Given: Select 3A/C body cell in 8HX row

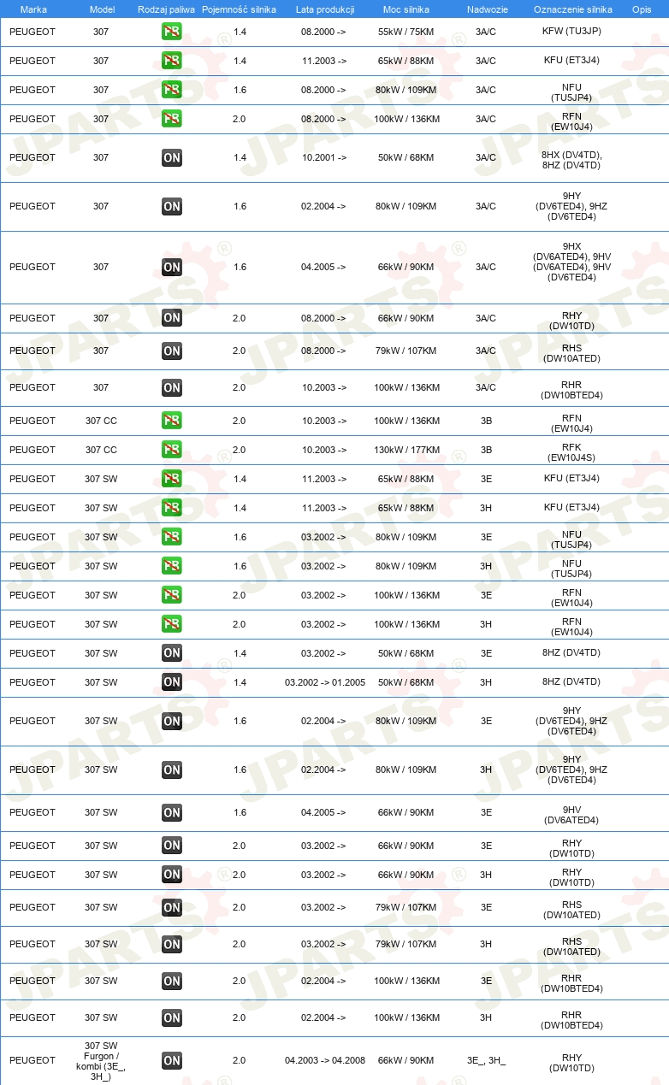Looking at the screenshot, I should point(486,157).
